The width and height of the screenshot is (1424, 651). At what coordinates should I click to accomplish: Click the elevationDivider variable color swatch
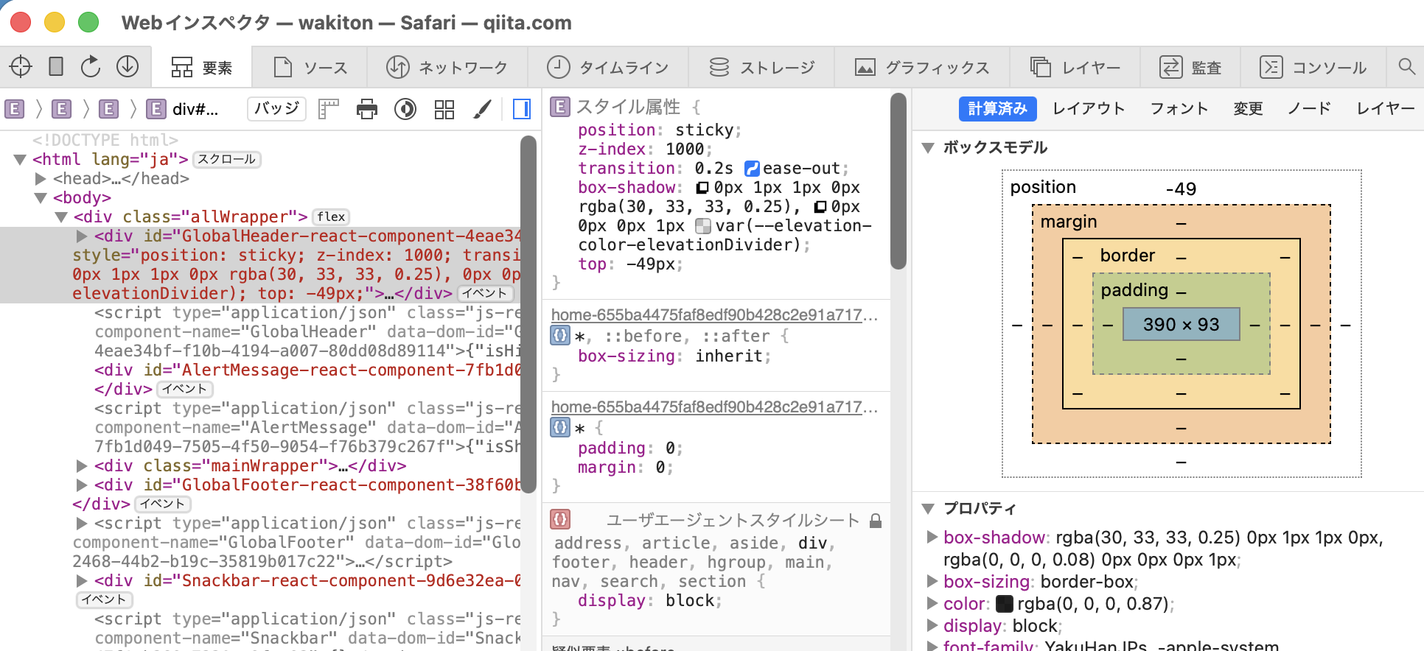[703, 226]
